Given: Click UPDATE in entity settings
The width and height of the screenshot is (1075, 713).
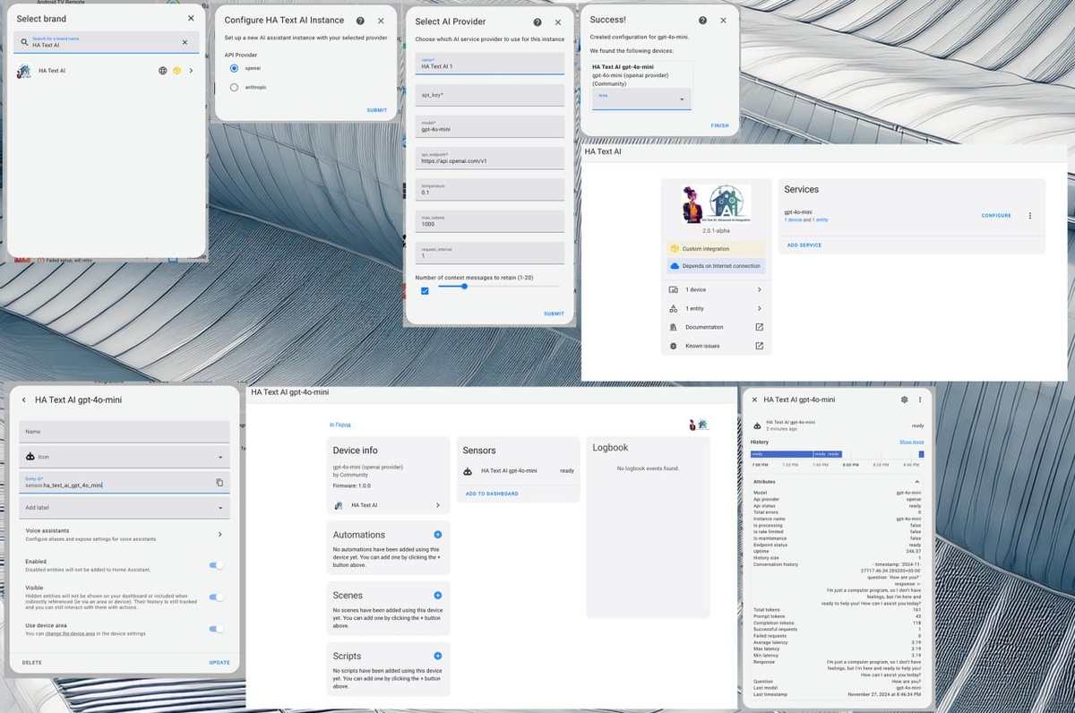Looking at the screenshot, I should [x=219, y=663].
